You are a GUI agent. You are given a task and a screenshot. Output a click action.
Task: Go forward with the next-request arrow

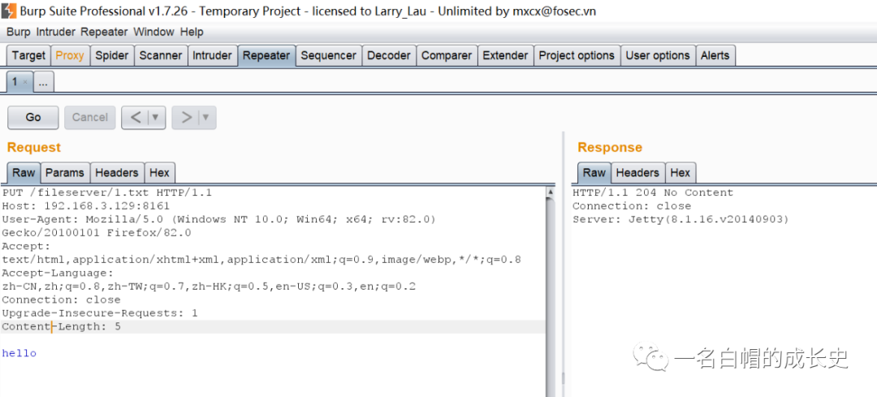(186, 118)
